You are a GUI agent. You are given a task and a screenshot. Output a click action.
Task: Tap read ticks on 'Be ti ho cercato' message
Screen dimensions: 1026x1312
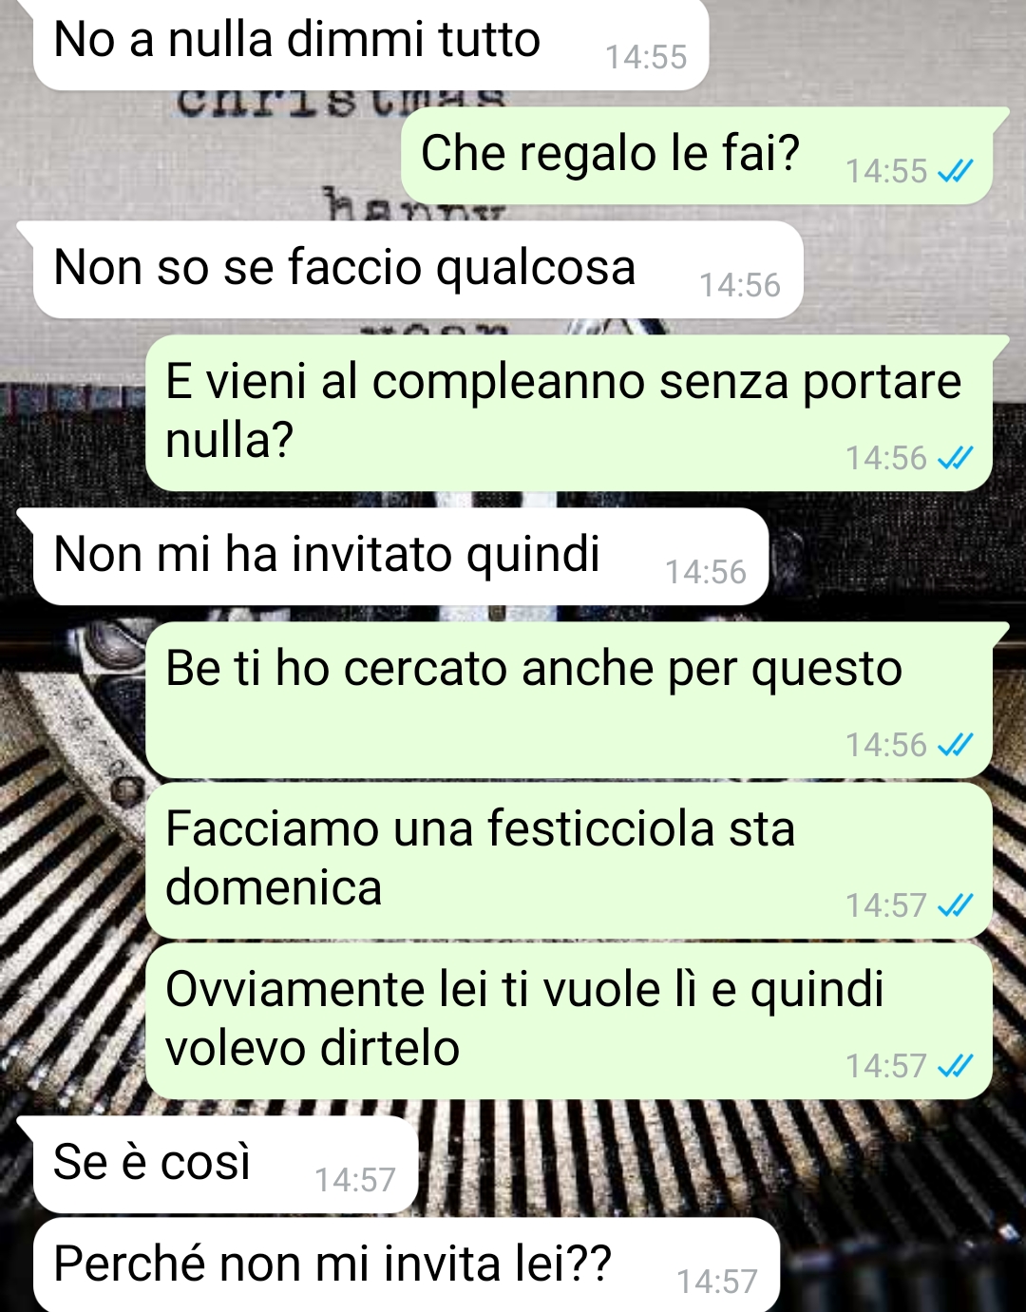pyautogui.click(x=955, y=745)
